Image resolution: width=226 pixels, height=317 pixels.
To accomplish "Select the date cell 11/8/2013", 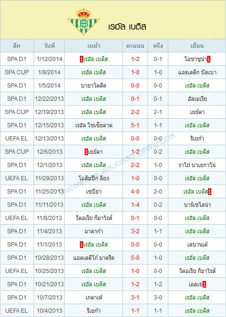I will pos(49,218).
